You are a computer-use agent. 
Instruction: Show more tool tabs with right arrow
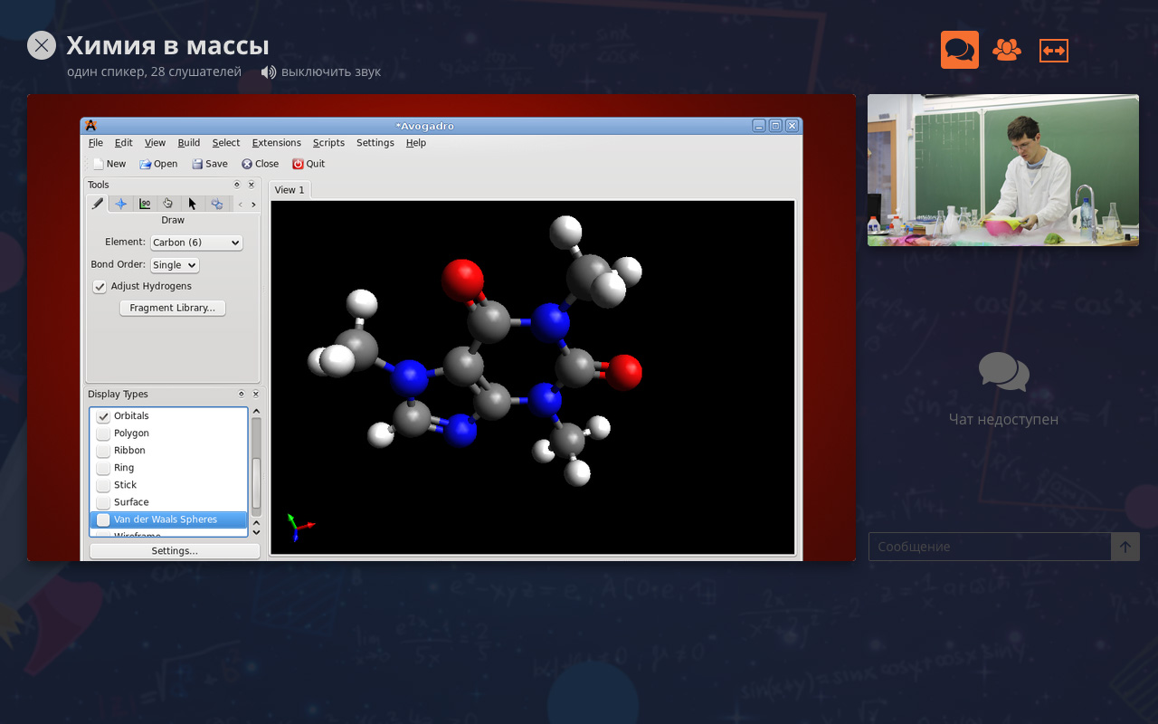(253, 205)
